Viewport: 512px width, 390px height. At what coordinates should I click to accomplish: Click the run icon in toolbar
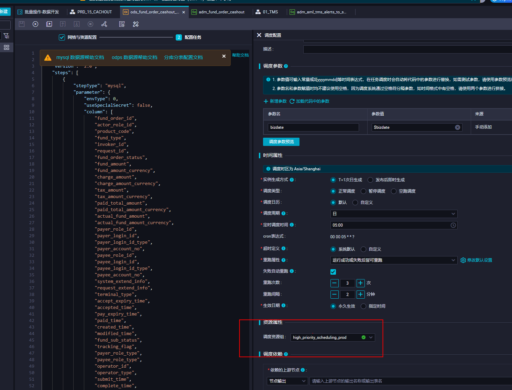35,24
